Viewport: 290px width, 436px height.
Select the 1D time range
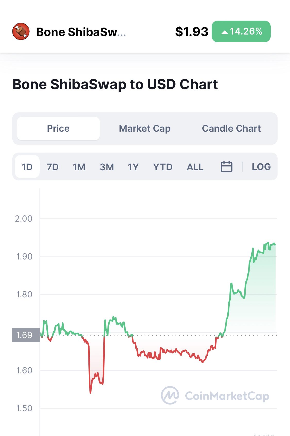pos(27,167)
